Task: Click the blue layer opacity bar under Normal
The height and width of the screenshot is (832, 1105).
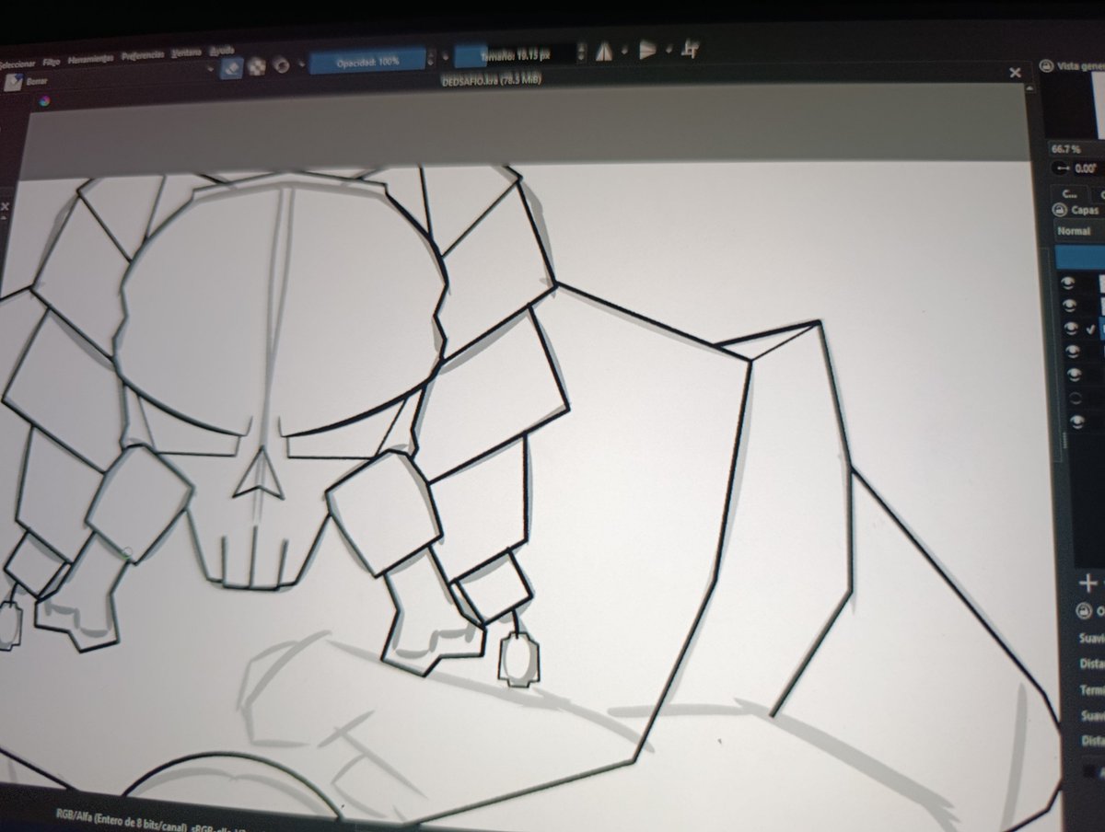Action: [1079, 257]
